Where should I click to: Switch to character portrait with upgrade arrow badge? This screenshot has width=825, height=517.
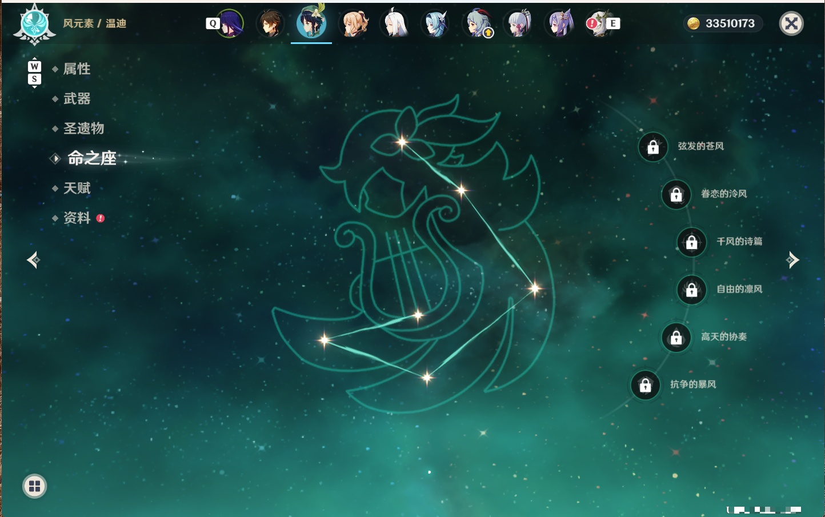pos(478,23)
